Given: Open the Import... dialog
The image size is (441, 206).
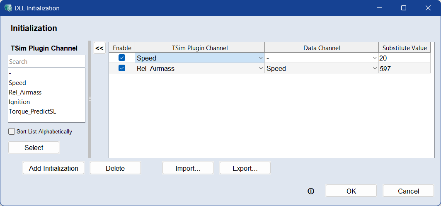Looking at the screenshot, I should [188, 168].
